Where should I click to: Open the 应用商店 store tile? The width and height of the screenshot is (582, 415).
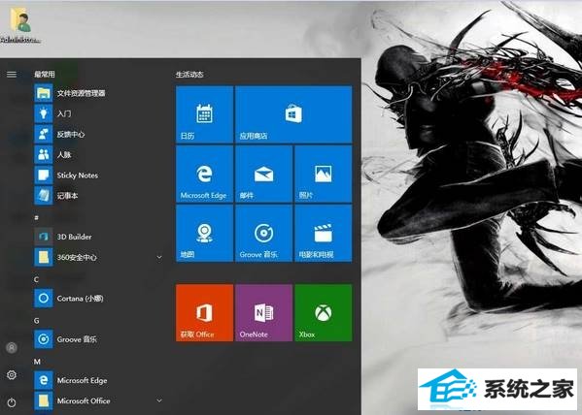coord(293,114)
